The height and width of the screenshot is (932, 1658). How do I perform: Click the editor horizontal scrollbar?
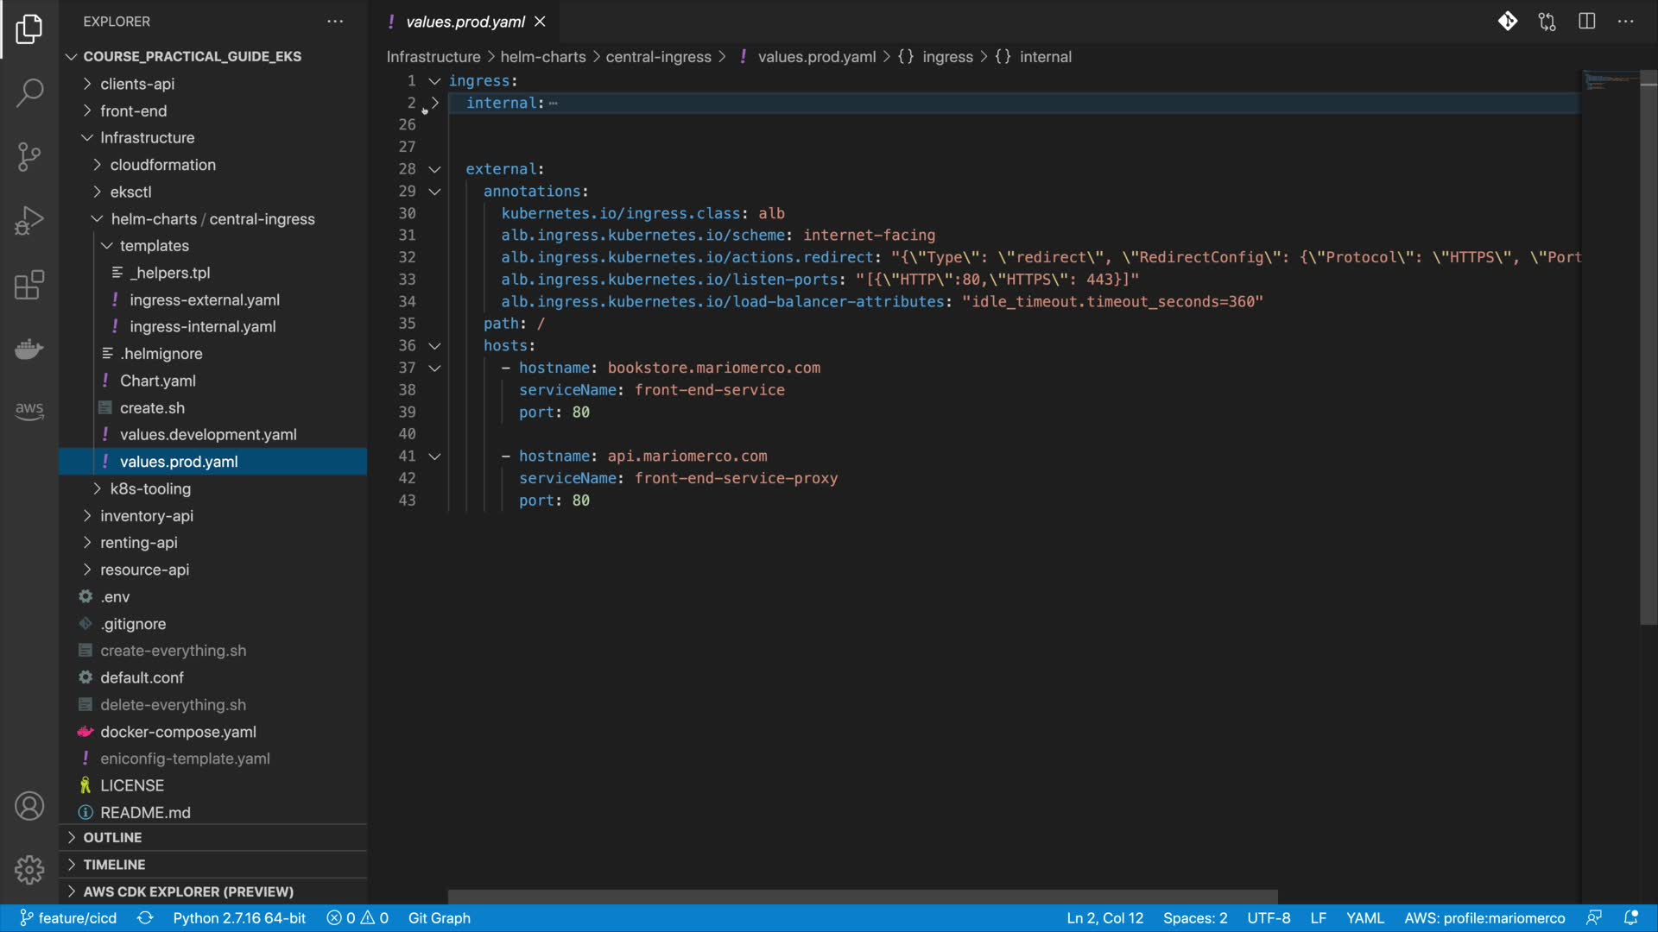click(x=862, y=897)
